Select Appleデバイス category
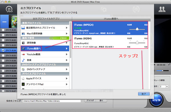Screen dimensions: 171x112 [x=45, y=78]
